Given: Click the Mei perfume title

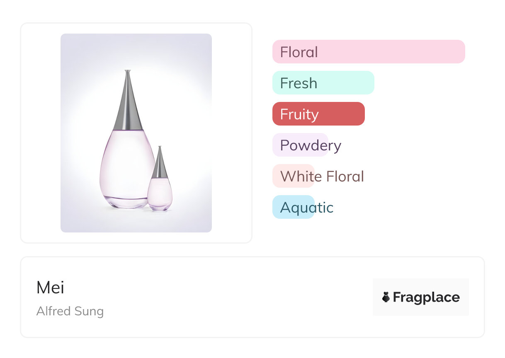Looking at the screenshot, I should point(50,288).
